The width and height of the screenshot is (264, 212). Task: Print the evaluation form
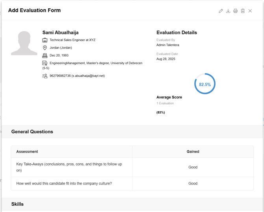pos(235,11)
